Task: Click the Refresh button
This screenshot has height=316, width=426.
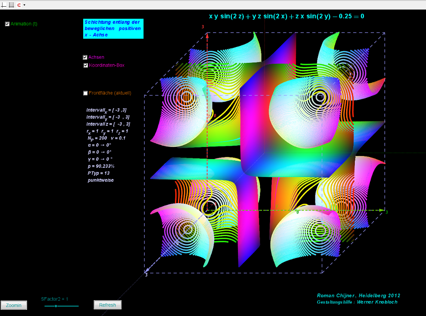Action: click(107, 305)
